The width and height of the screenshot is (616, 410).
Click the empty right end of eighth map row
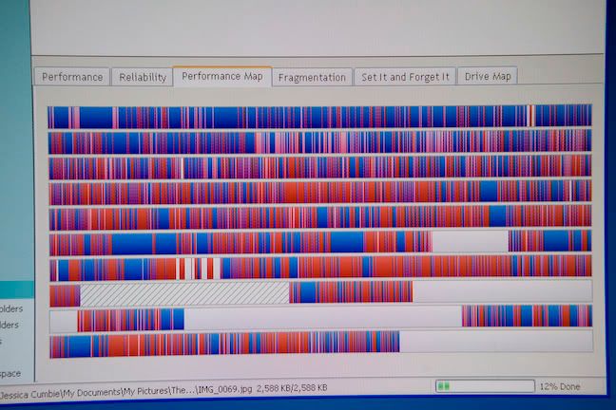(501, 292)
